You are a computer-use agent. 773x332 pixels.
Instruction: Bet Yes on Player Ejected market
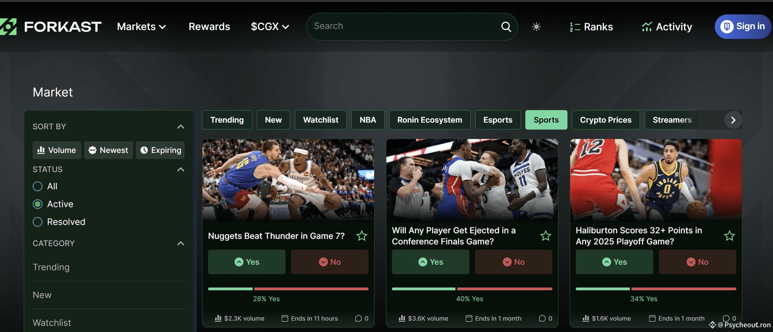(x=430, y=262)
